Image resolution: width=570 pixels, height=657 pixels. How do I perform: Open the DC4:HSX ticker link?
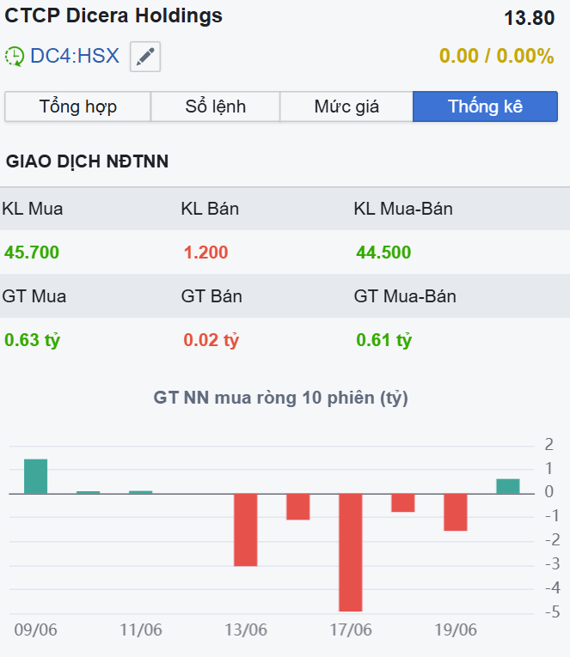(x=75, y=57)
